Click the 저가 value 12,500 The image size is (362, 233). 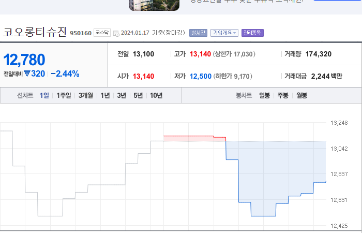[201, 76]
